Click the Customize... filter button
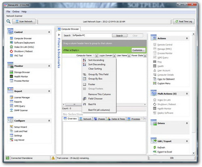This screenshot has width=202, height=167. click(138, 50)
